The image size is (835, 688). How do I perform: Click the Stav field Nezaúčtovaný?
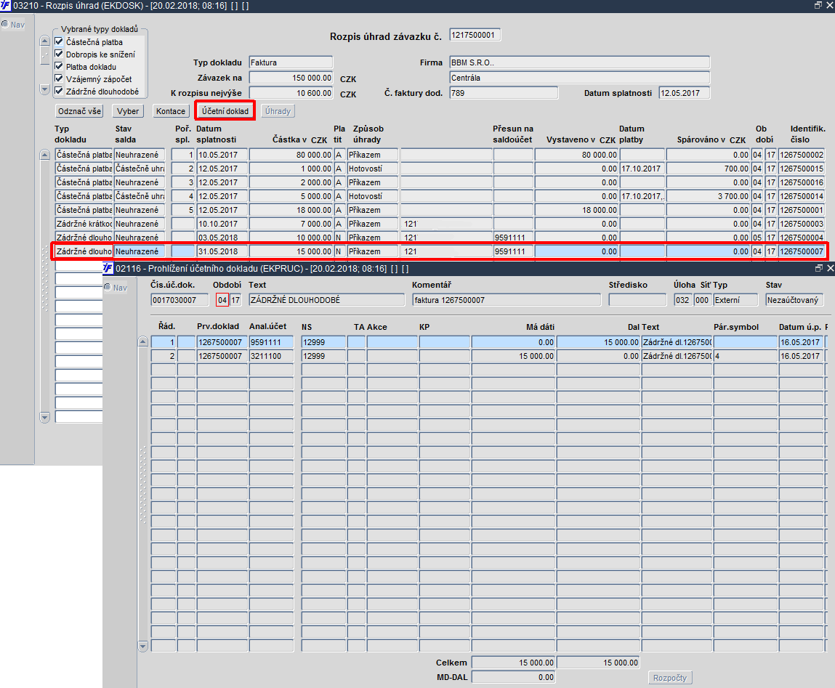(794, 300)
